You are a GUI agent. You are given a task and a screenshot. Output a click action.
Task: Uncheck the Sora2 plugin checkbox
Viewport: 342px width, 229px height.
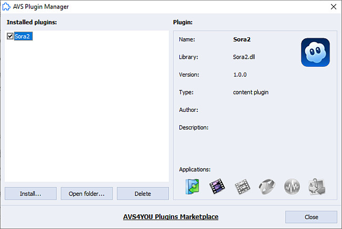click(x=10, y=36)
